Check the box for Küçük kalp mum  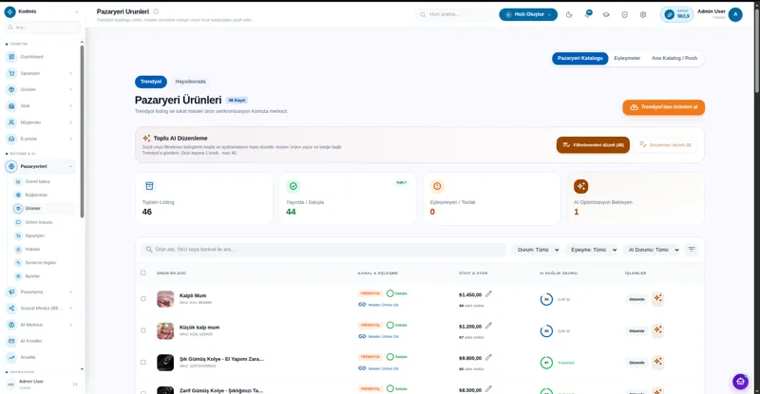coord(143,330)
